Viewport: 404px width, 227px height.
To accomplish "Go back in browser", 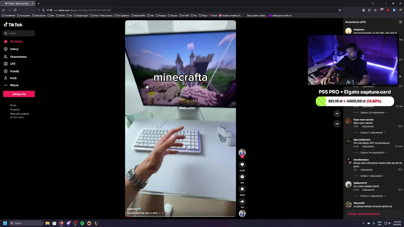I will click(x=4, y=10).
